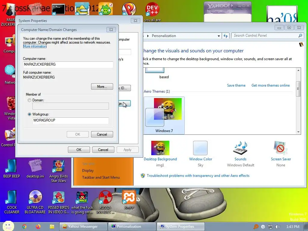Click the orange magnifier tray icon
The height and width of the screenshot is (231, 308).
coord(256,227)
